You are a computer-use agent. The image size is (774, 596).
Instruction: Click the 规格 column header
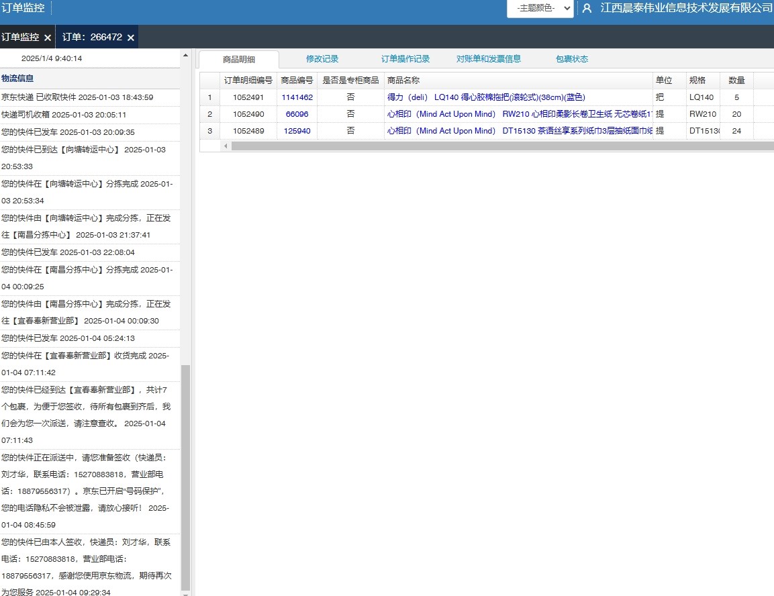point(703,81)
